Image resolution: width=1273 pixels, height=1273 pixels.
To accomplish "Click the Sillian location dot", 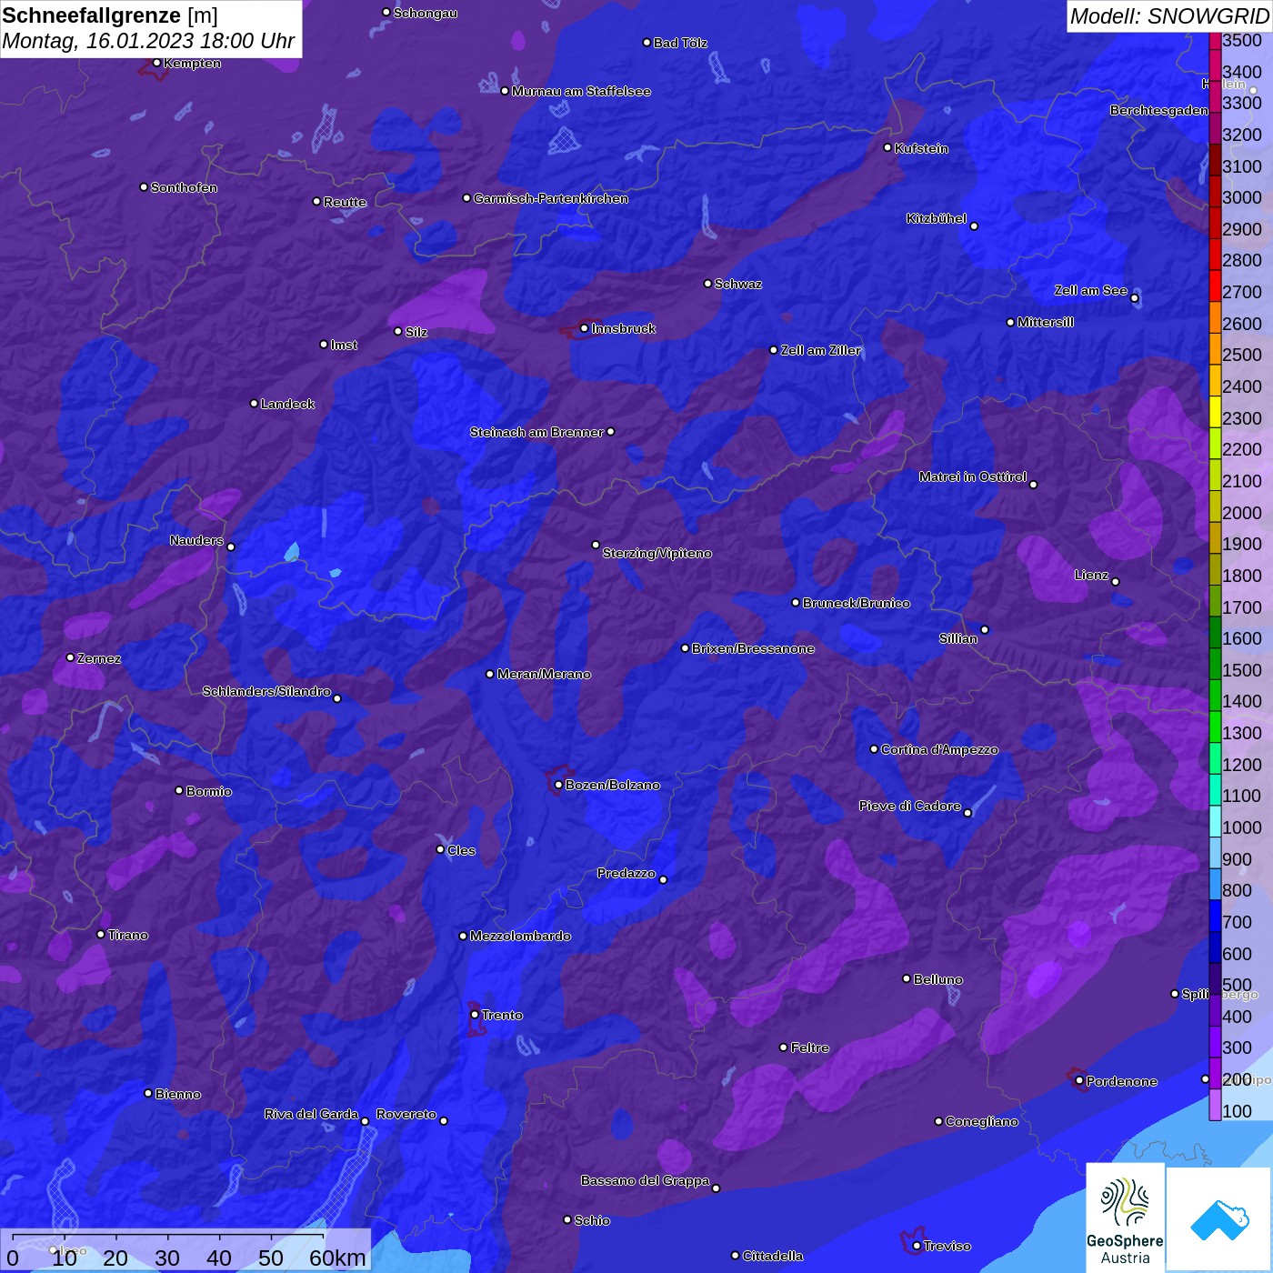I will (985, 629).
